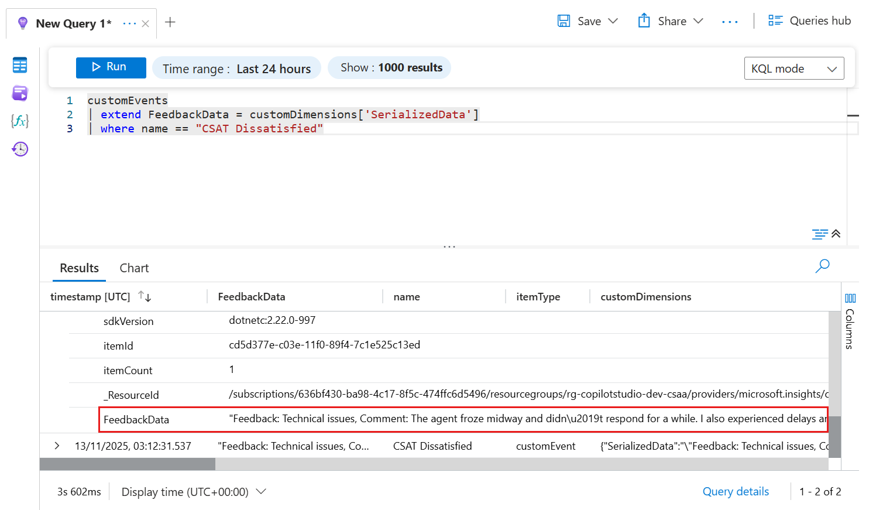Image resolution: width=876 pixels, height=510 pixels.
Task: Open a new query tab with the plus
Action: click(170, 21)
